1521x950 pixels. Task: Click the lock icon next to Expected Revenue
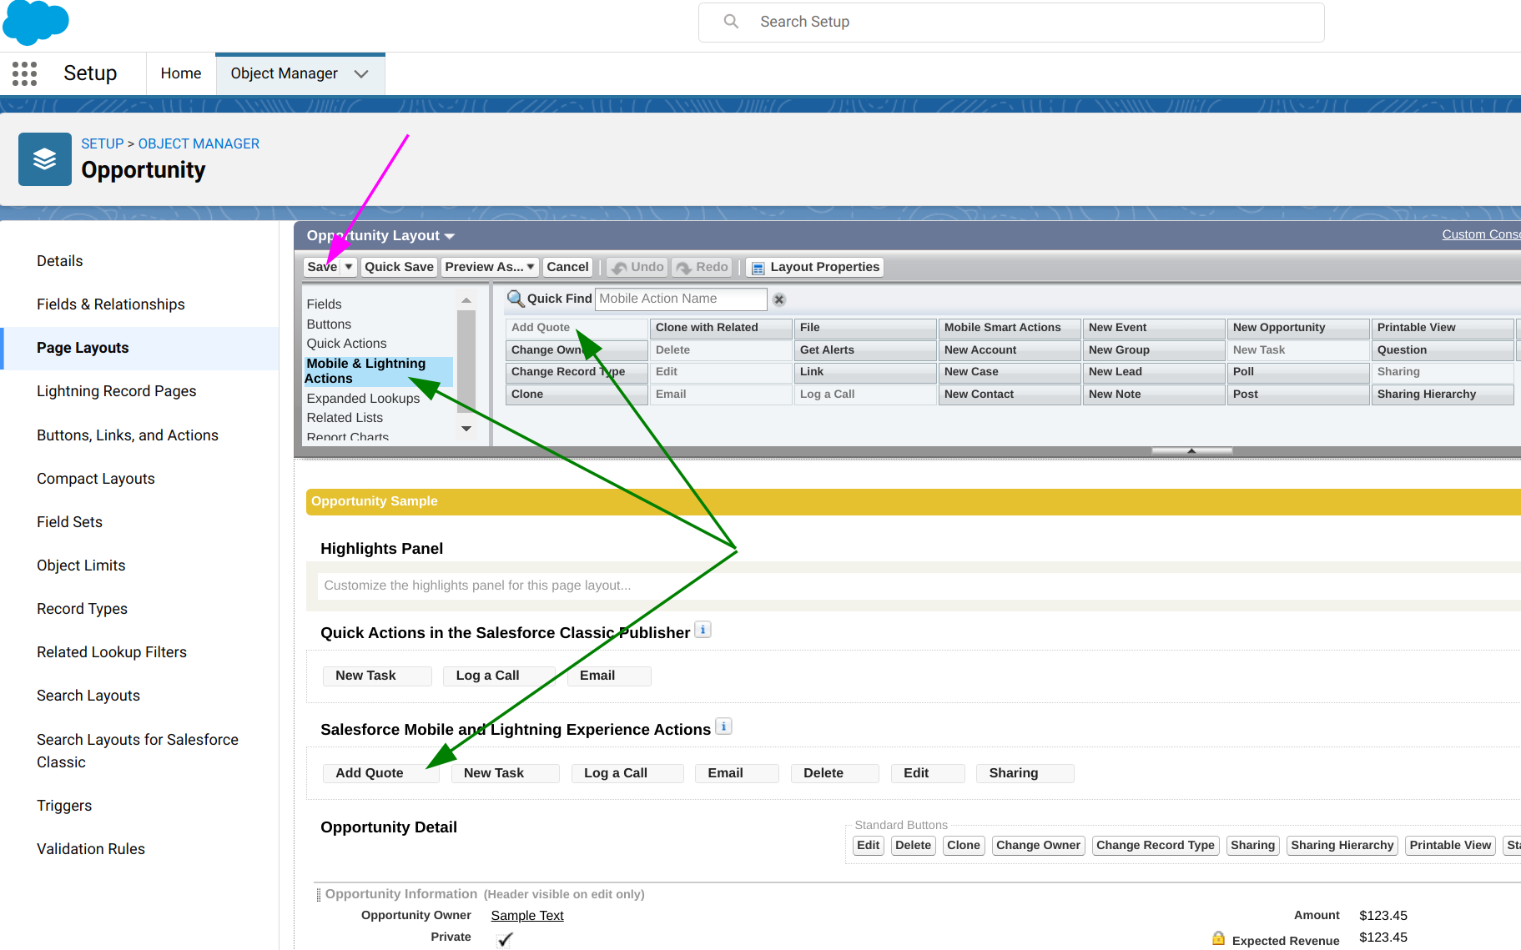click(1219, 938)
